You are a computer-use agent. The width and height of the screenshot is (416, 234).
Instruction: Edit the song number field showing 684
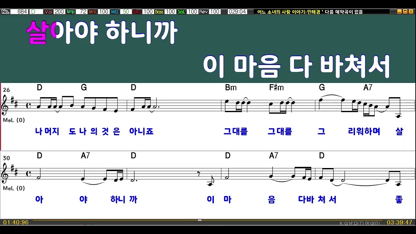[19, 12]
